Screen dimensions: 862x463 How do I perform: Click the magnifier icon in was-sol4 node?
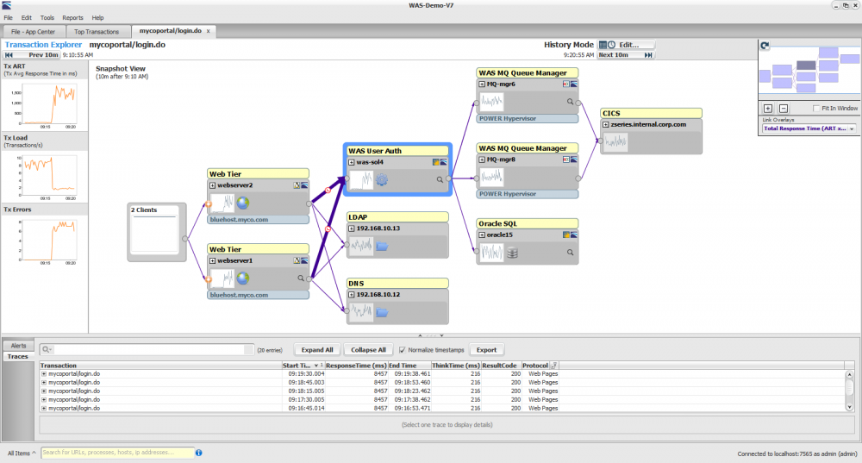point(440,179)
